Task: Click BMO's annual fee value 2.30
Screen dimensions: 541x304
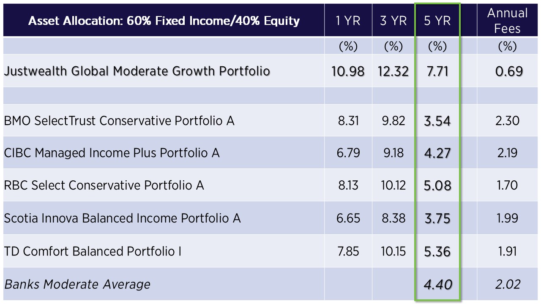Action: click(x=507, y=121)
